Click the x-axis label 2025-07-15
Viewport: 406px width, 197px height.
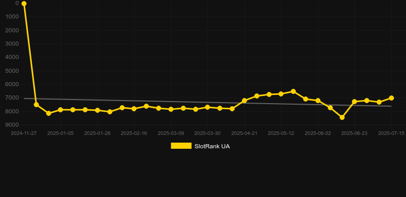391,133
